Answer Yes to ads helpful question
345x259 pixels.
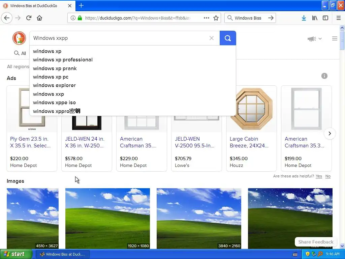(x=319, y=176)
